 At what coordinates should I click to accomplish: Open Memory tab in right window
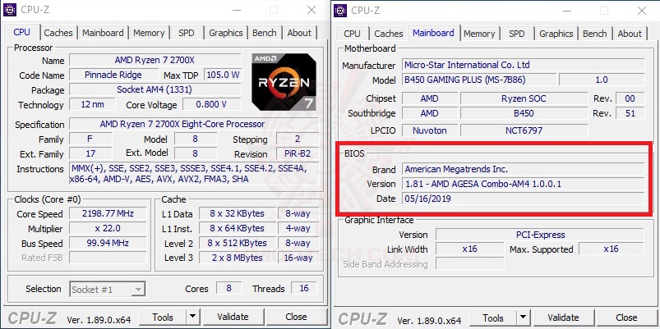tap(479, 34)
